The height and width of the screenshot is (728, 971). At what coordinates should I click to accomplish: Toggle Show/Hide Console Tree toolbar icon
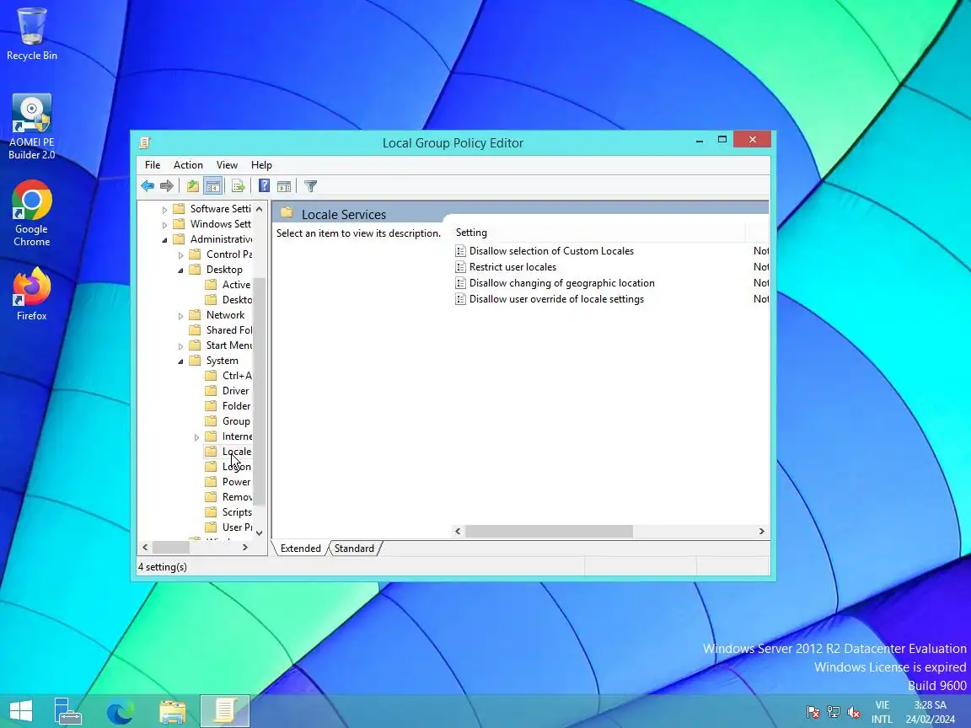coord(213,185)
